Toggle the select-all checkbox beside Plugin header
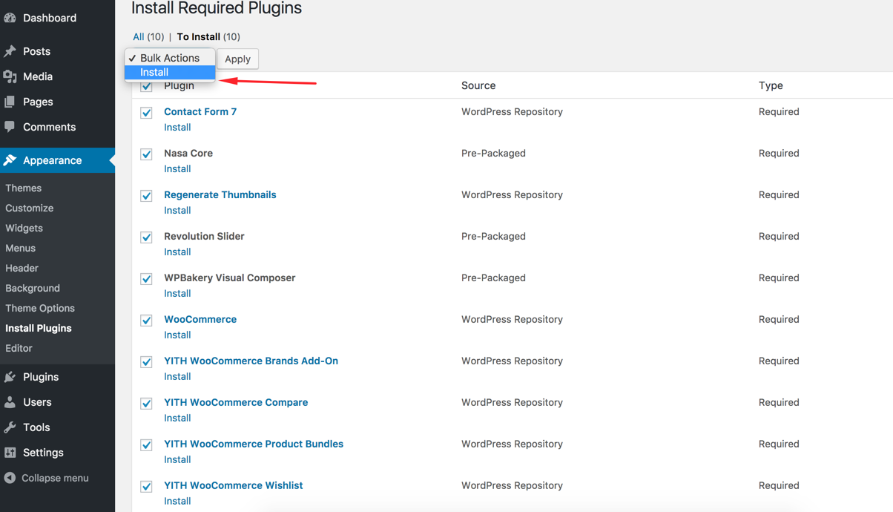The height and width of the screenshot is (512, 893). pyautogui.click(x=146, y=86)
